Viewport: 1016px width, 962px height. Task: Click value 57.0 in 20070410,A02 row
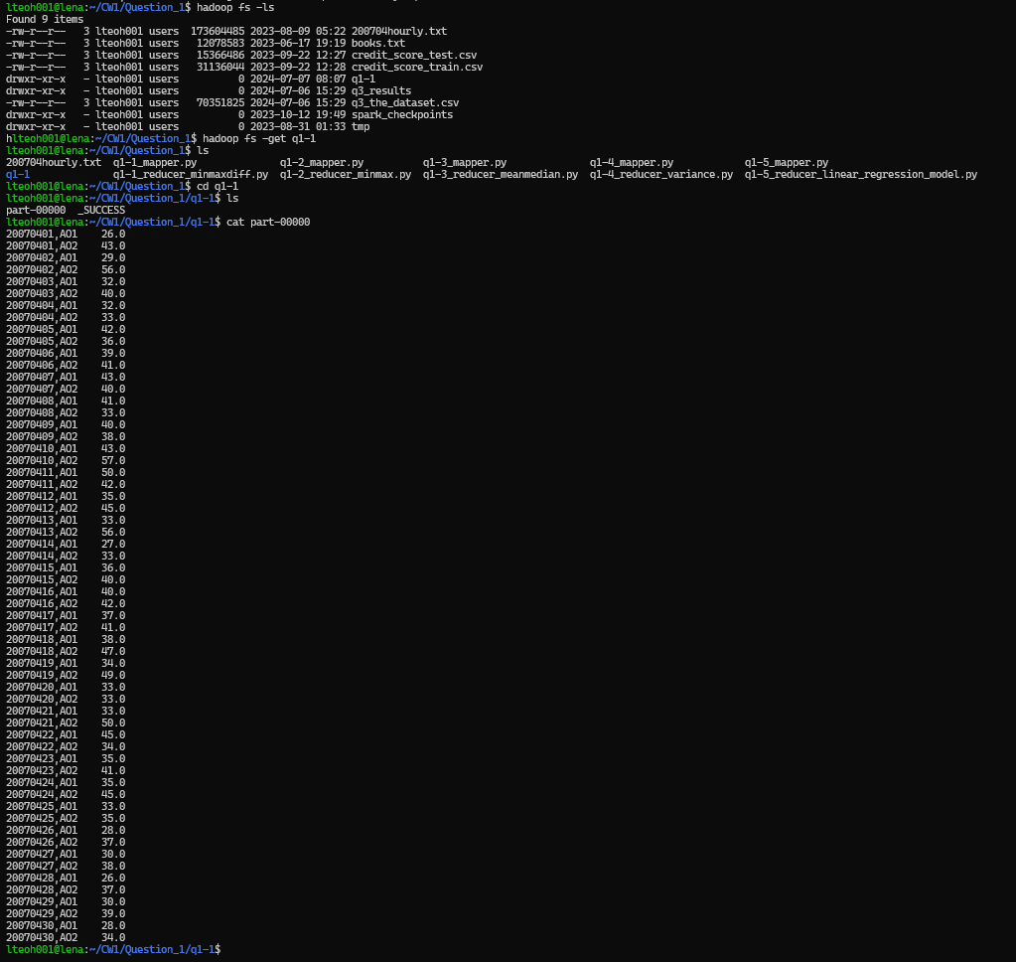(x=113, y=460)
